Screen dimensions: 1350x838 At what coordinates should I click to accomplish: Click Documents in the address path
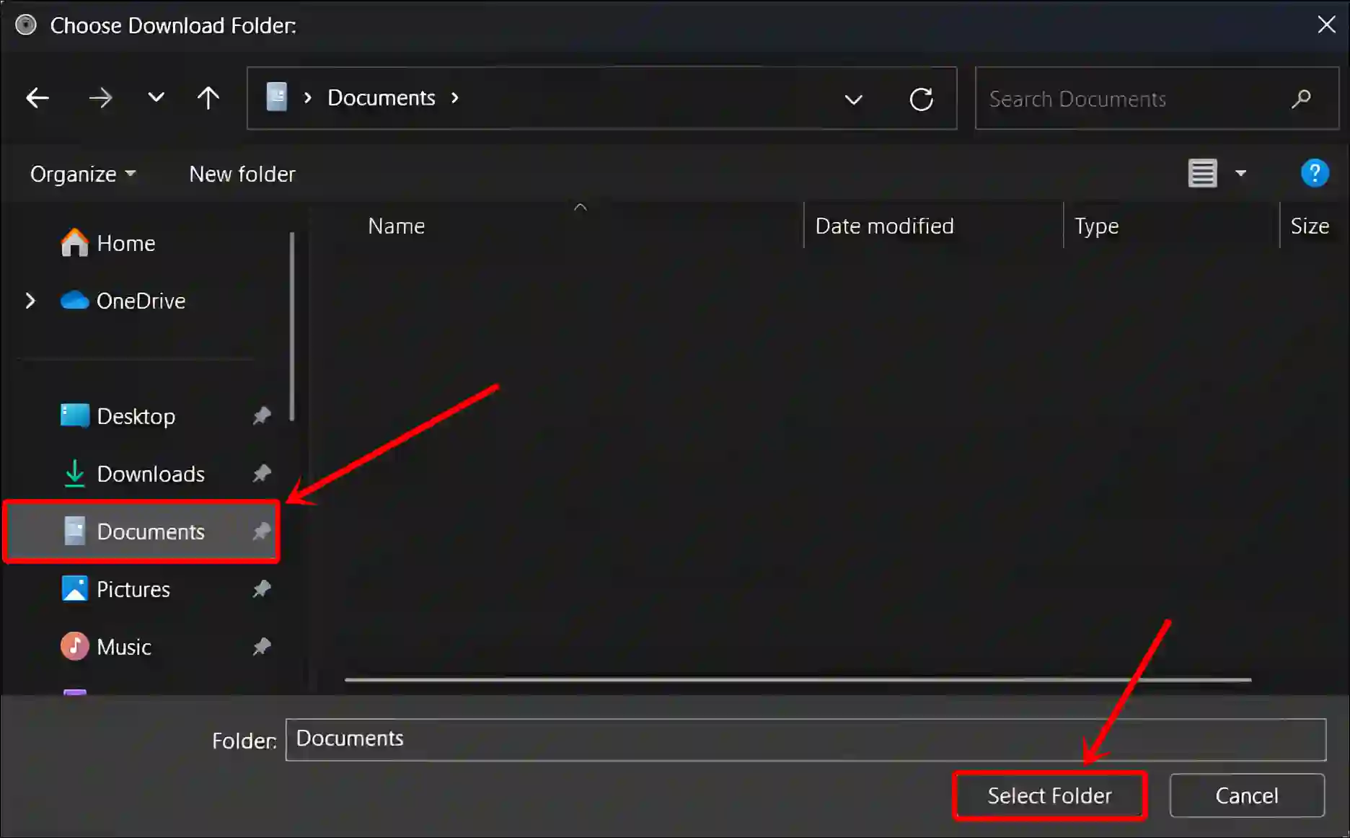click(381, 97)
